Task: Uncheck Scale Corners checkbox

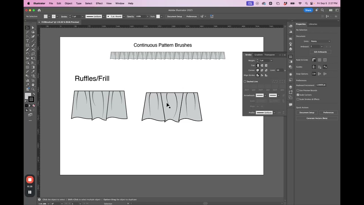Action: [x=298, y=95]
